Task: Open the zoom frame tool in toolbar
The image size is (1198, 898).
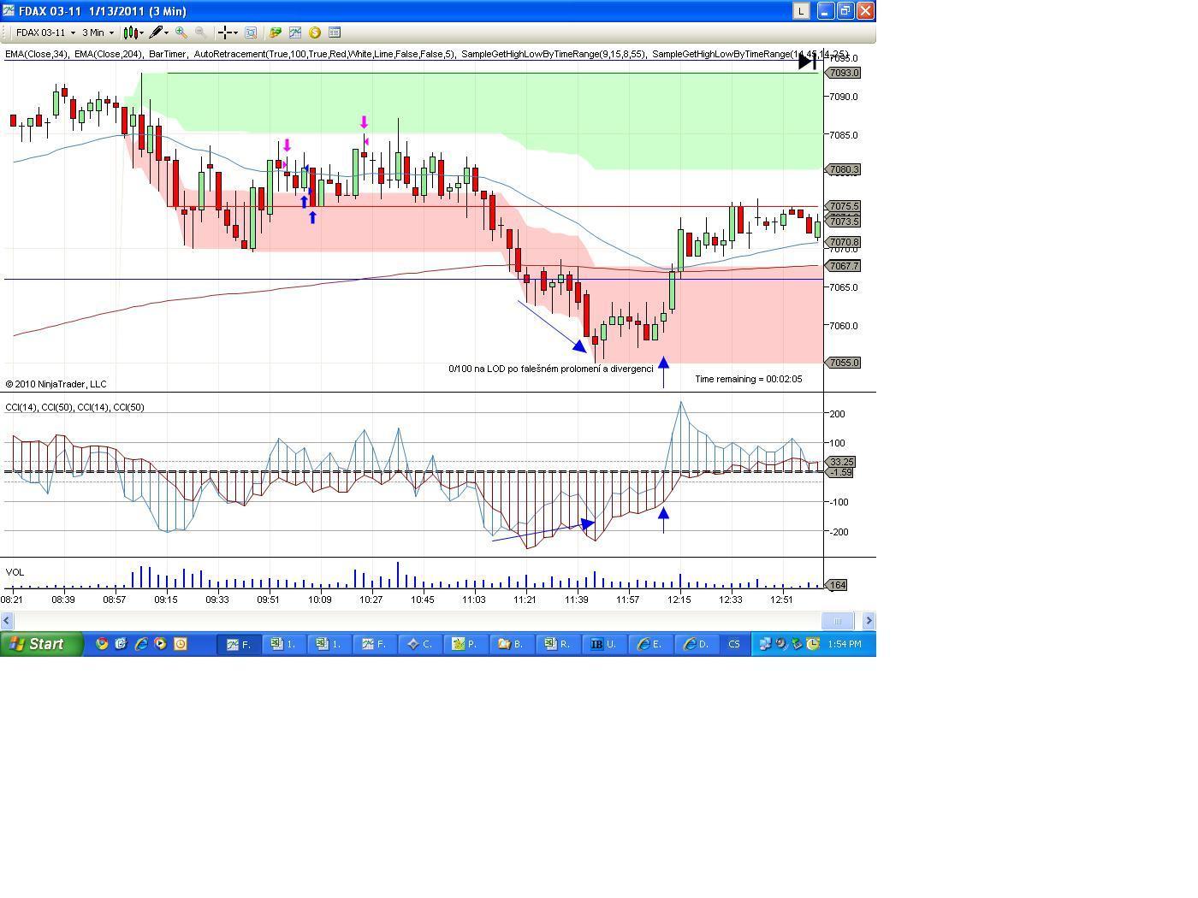Action: coord(251,32)
